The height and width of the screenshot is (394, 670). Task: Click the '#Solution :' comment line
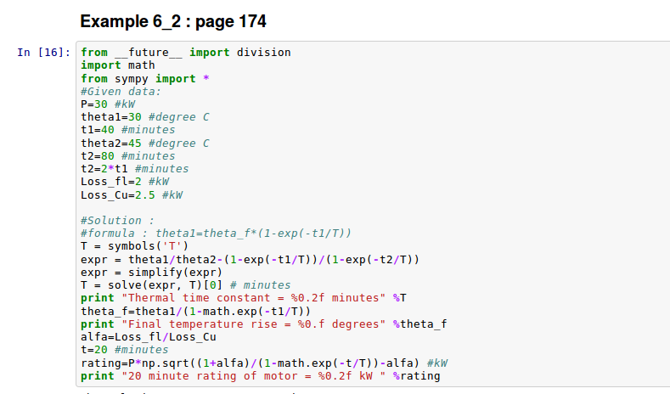(x=117, y=221)
